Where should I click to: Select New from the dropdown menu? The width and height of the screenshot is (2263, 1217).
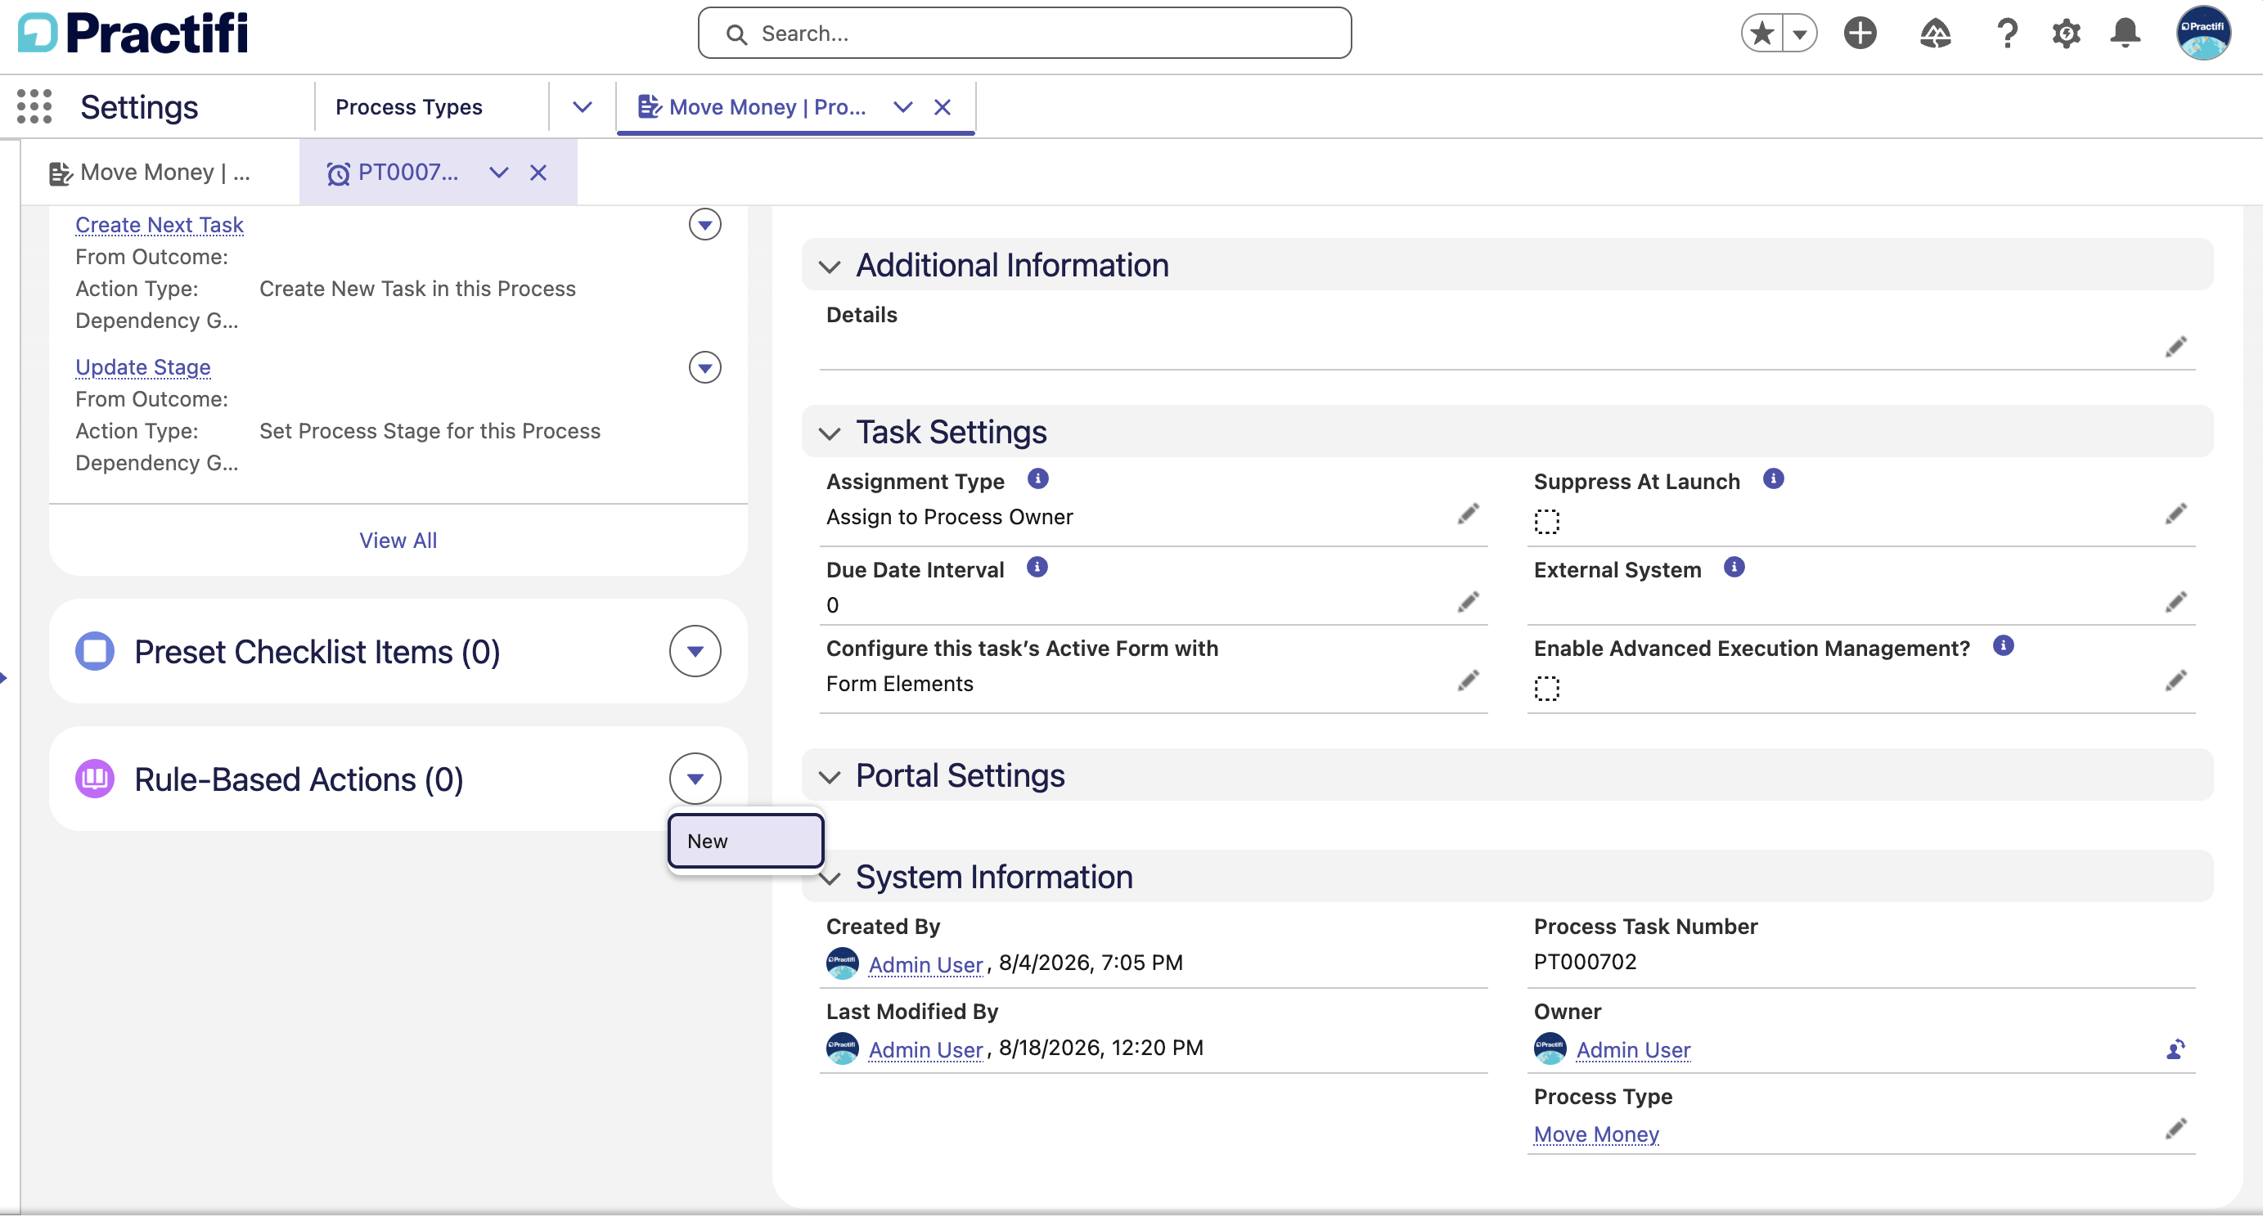[x=746, y=842]
